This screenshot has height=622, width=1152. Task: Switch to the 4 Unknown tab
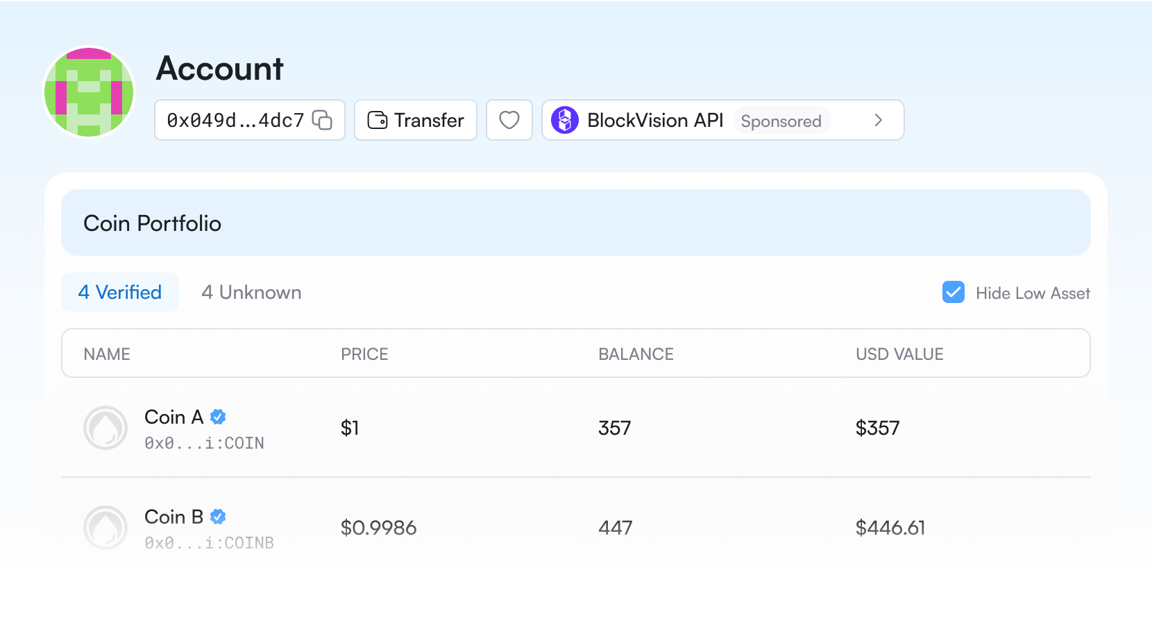[251, 292]
